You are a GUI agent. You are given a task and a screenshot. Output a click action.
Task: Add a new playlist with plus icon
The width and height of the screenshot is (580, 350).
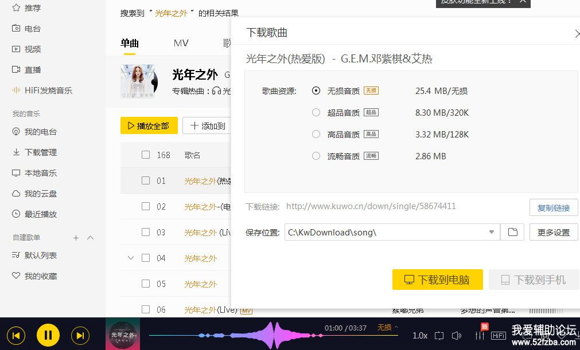click(x=76, y=238)
